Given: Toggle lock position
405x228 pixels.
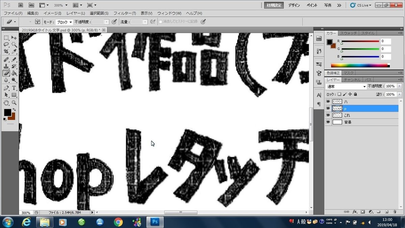Looking at the screenshot, I should coord(350,95).
